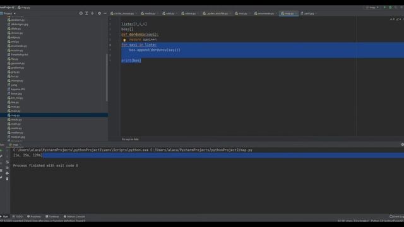This screenshot has height=227, width=404.
Task: Click the locate-current-file target icon in Project panel
Action: coord(81,13)
